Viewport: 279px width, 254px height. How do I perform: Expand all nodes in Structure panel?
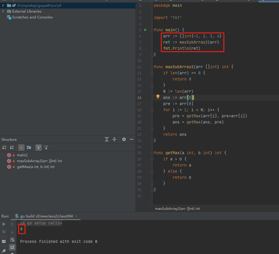[x=106, y=139]
